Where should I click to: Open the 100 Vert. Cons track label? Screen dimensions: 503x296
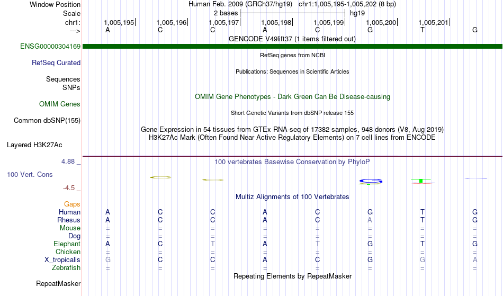click(x=30, y=174)
